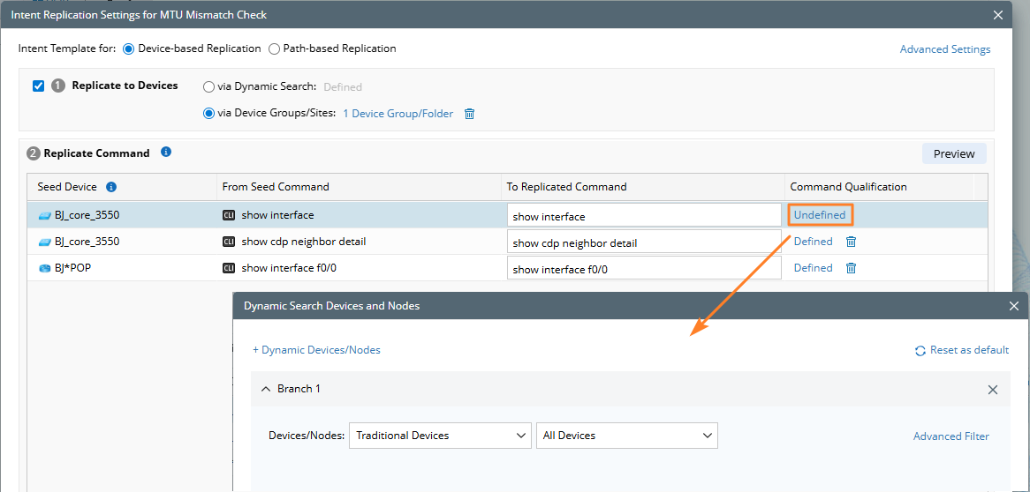This screenshot has height=492, width=1030.
Task: Select Device-based Replication radio button
Action: click(x=129, y=48)
